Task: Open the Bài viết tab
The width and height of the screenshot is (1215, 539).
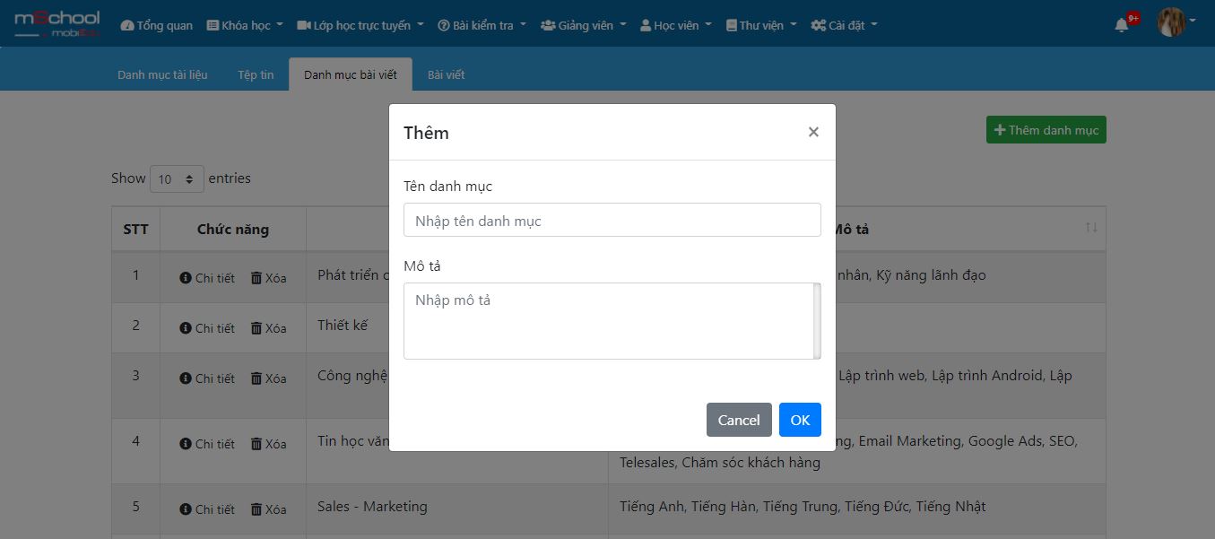Action: (446, 74)
